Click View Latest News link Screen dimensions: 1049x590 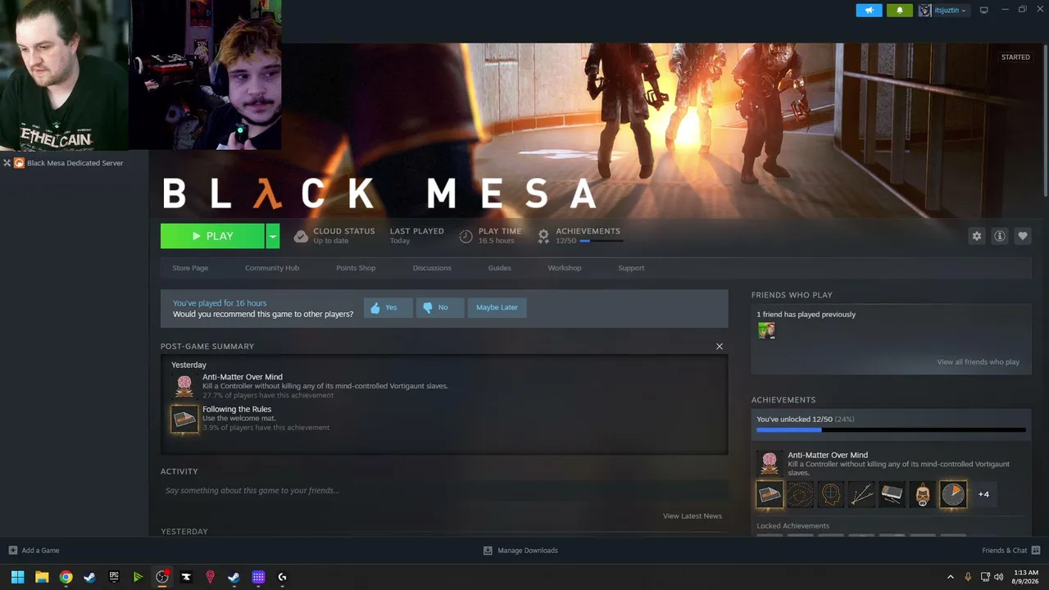coord(693,516)
